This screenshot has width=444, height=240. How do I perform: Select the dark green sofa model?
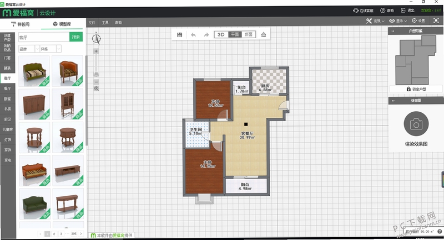[34, 204]
